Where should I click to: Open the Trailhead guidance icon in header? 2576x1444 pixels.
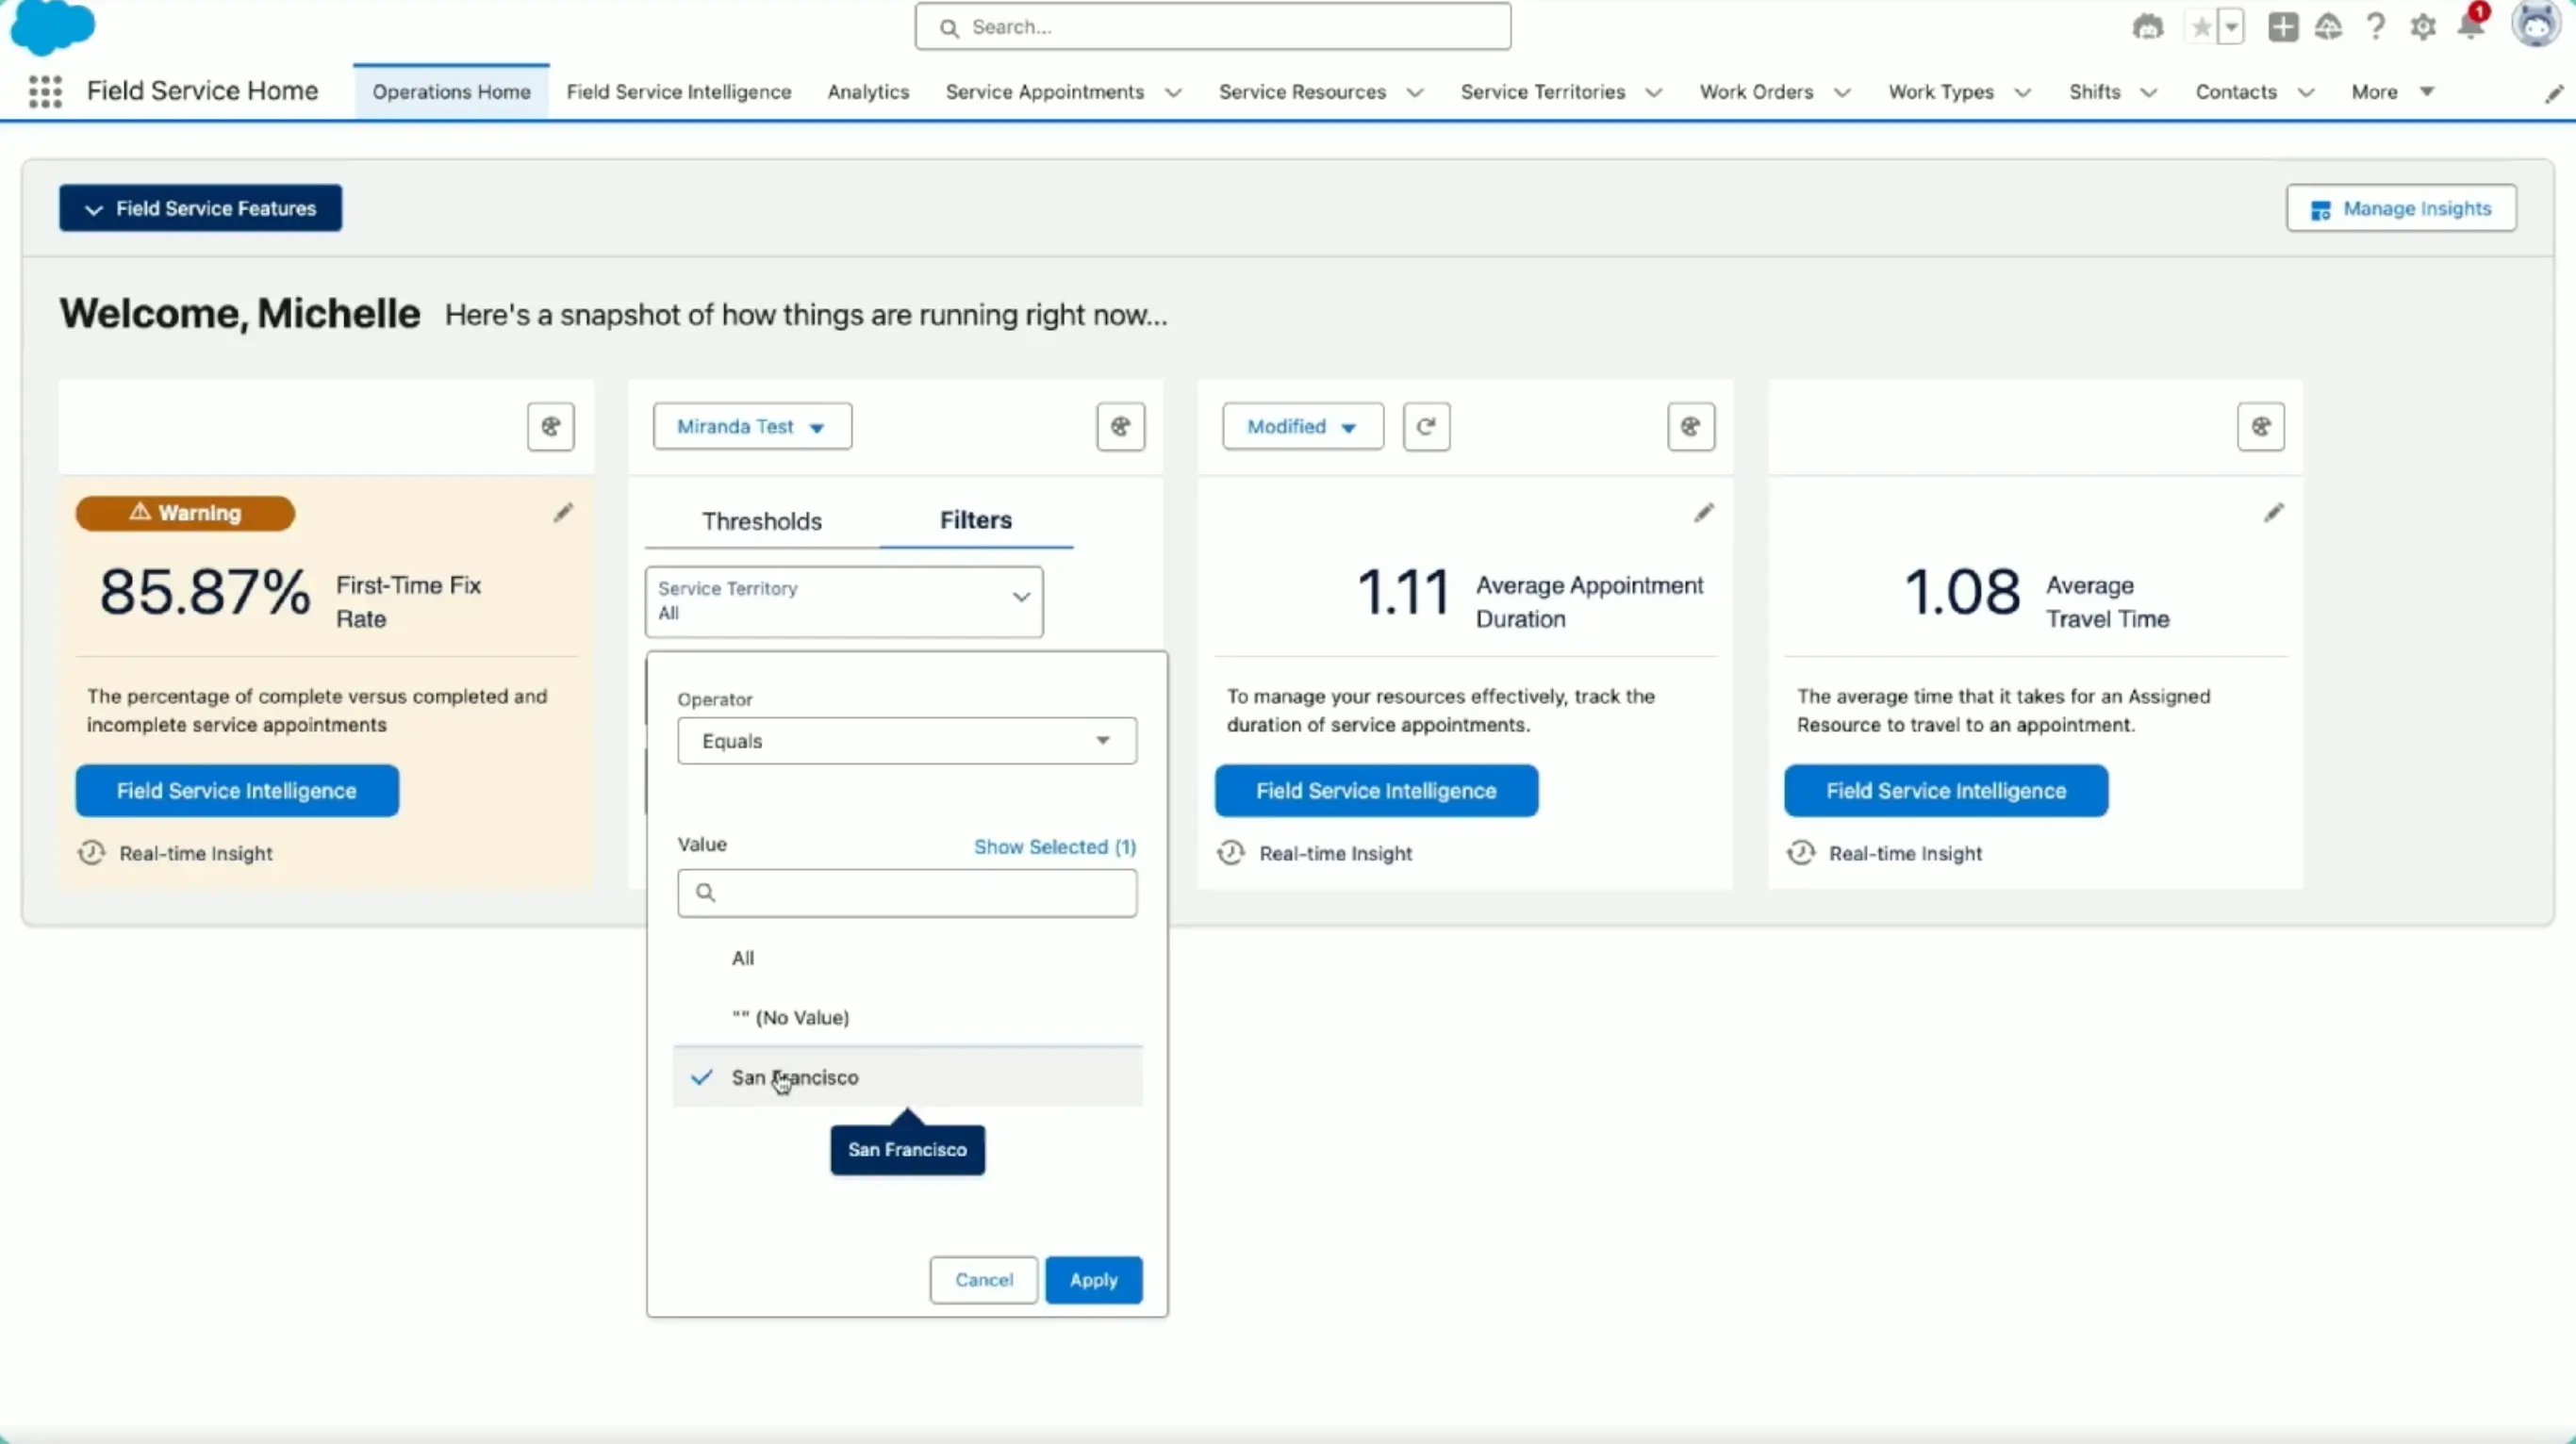click(2147, 27)
